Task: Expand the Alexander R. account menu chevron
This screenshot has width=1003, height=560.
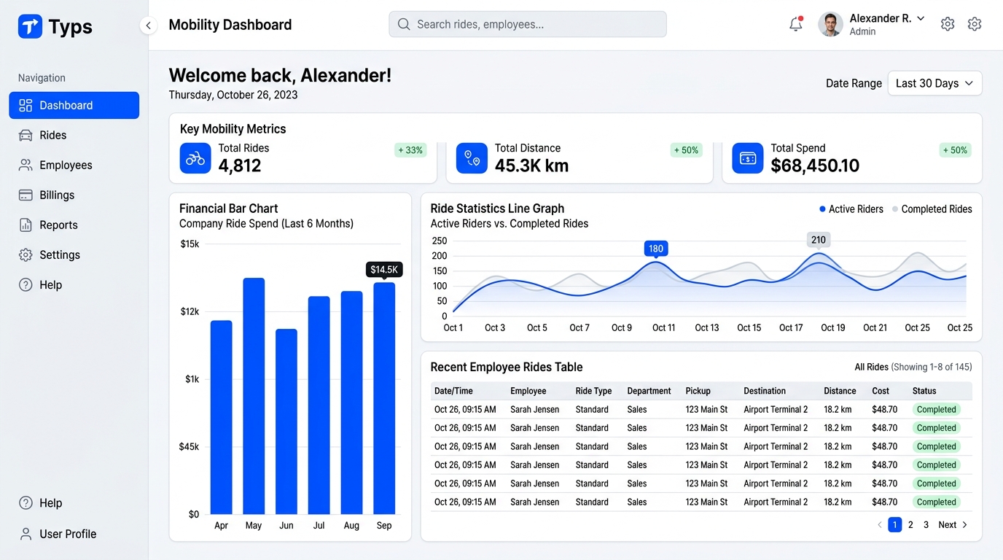Action: click(921, 18)
